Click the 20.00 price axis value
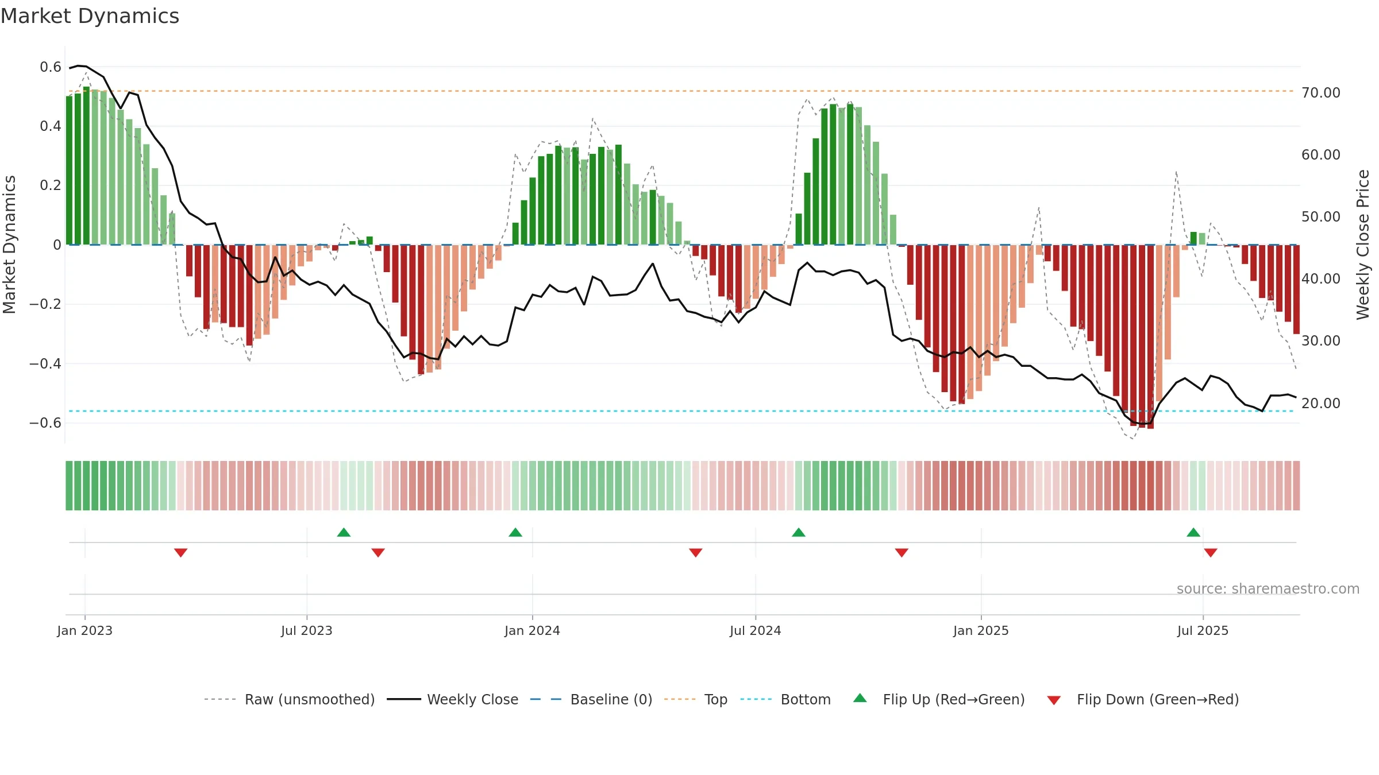 (x=1321, y=403)
